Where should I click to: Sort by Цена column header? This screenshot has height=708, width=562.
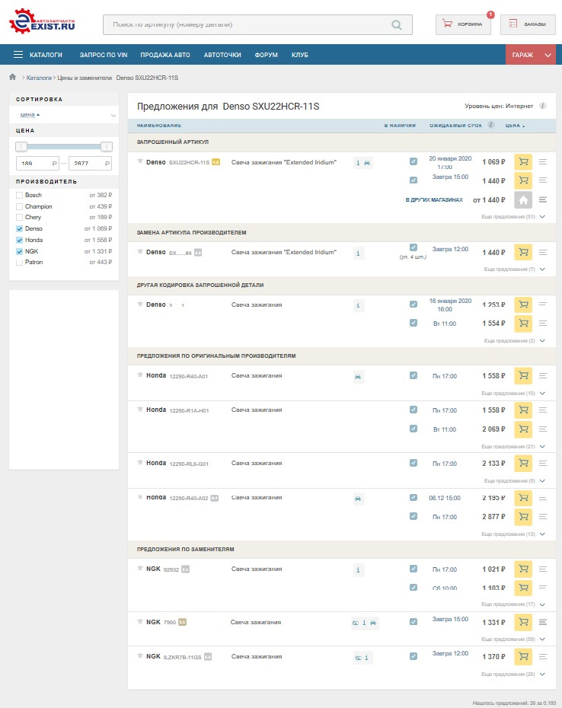coord(515,126)
